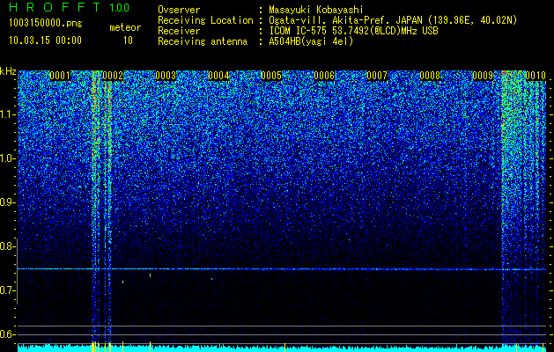
Task: Click time marker 0002
Action: click(113, 76)
